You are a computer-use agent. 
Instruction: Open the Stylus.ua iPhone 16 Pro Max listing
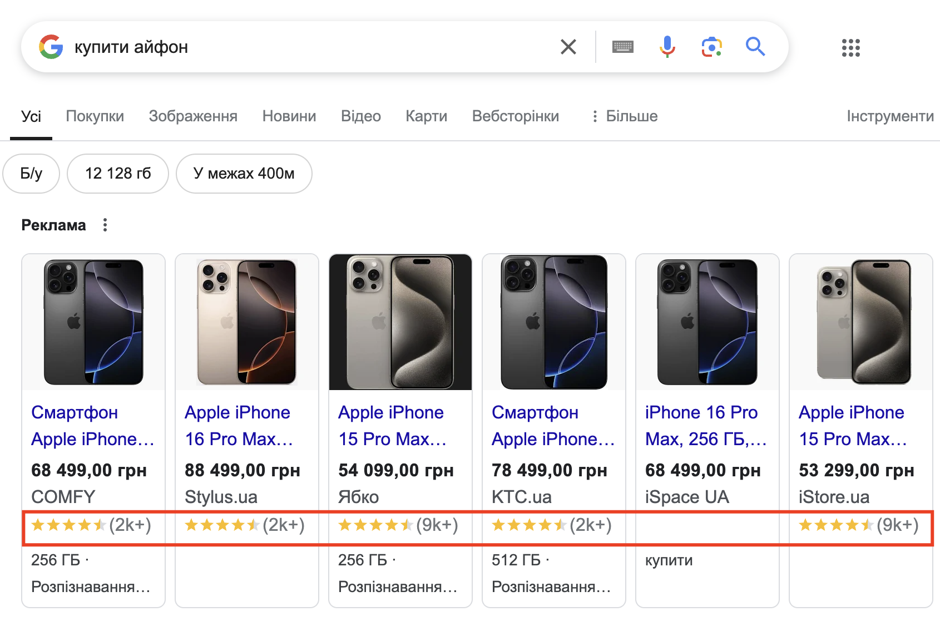[x=239, y=426]
